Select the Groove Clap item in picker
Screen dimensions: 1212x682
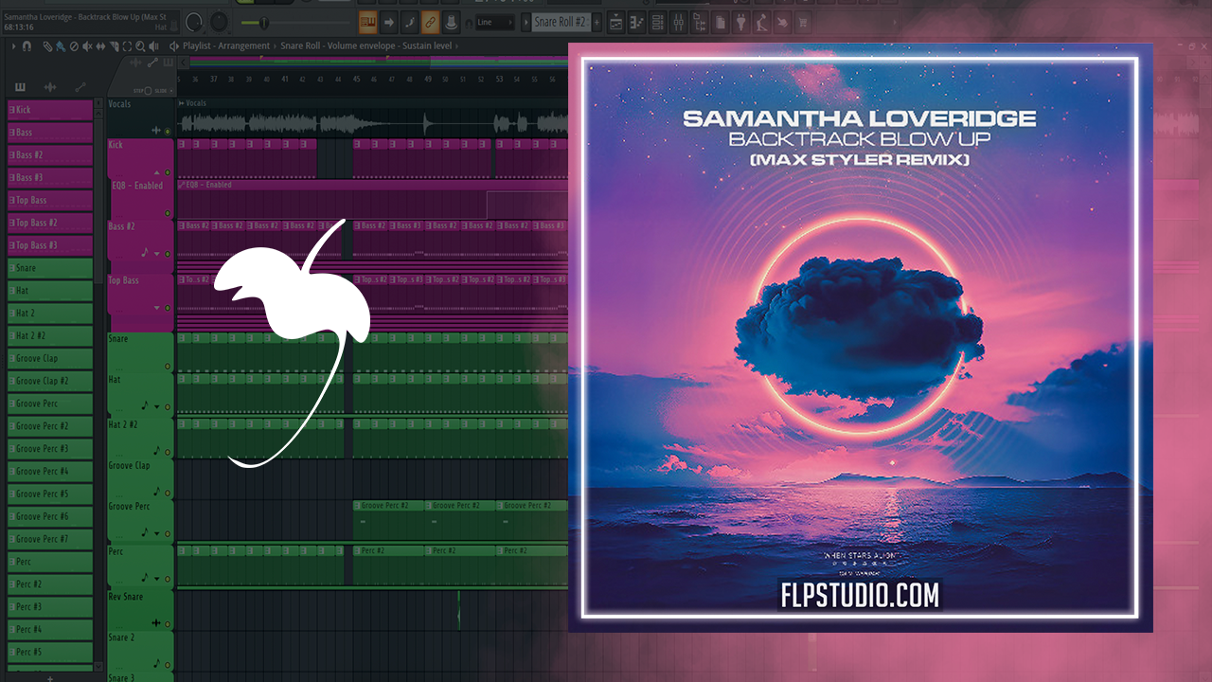pyautogui.click(x=51, y=358)
